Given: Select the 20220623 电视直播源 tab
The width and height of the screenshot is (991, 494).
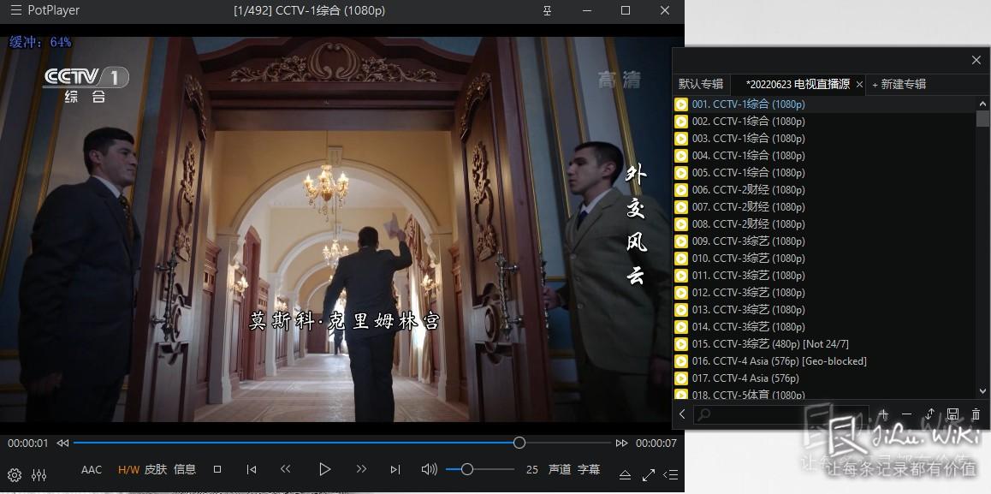Looking at the screenshot, I should [798, 84].
